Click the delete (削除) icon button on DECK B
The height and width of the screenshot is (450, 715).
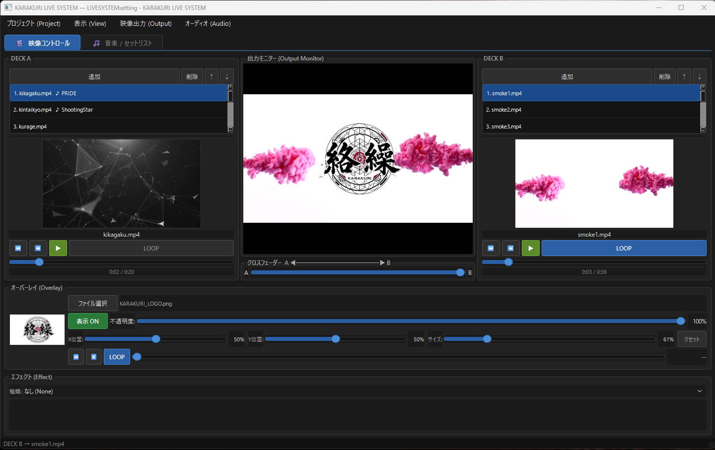point(664,76)
